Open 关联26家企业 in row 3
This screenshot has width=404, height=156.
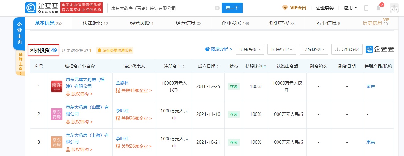pos(134,146)
